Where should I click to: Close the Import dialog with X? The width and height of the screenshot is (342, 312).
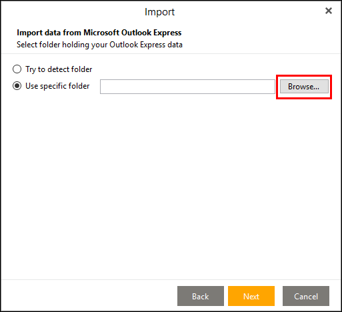click(329, 11)
